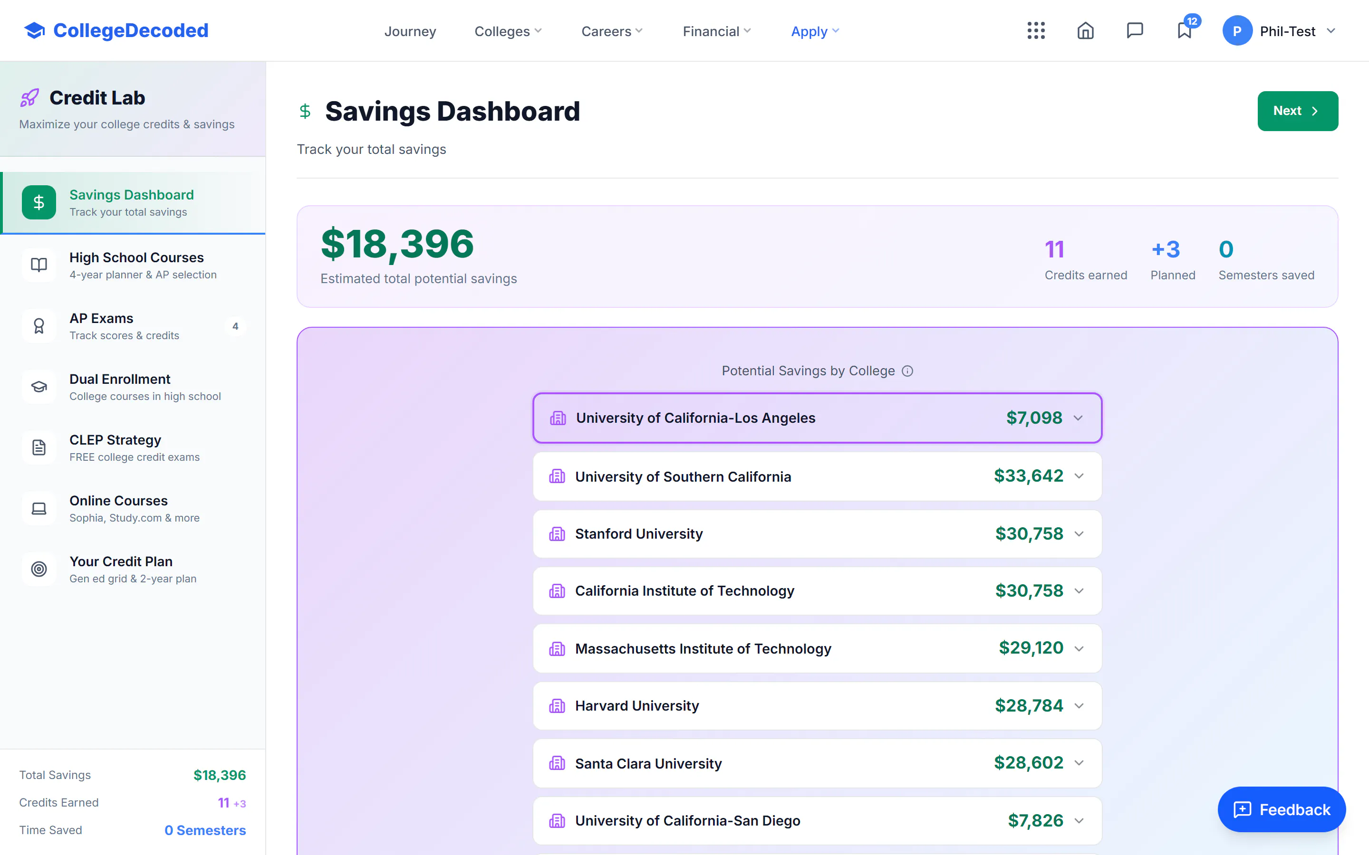Viewport: 1369px width, 855px height.
Task: Open the Phil-Test account dropdown arrow
Action: pyautogui.click(x=1330, y=30)
